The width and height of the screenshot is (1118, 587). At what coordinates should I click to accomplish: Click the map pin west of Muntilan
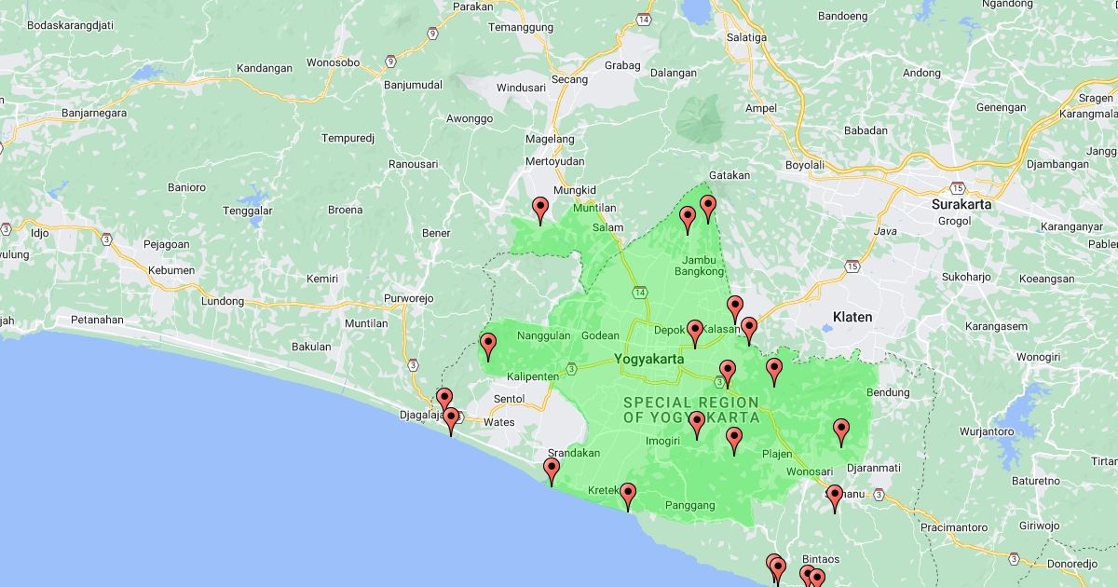tap(540, 209)
